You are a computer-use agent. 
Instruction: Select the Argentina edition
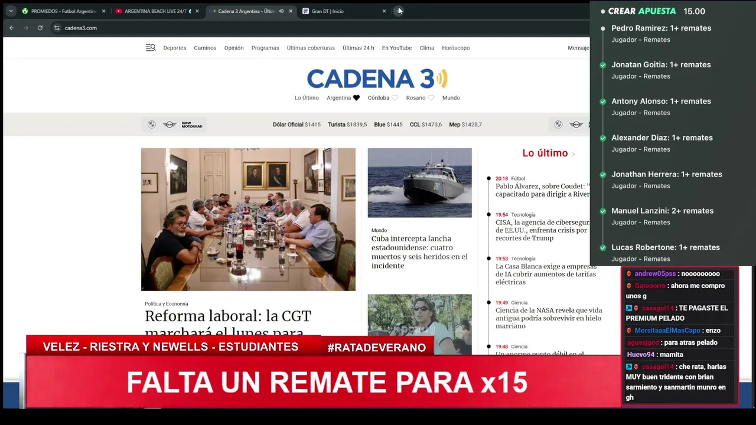tap(338, 98)
